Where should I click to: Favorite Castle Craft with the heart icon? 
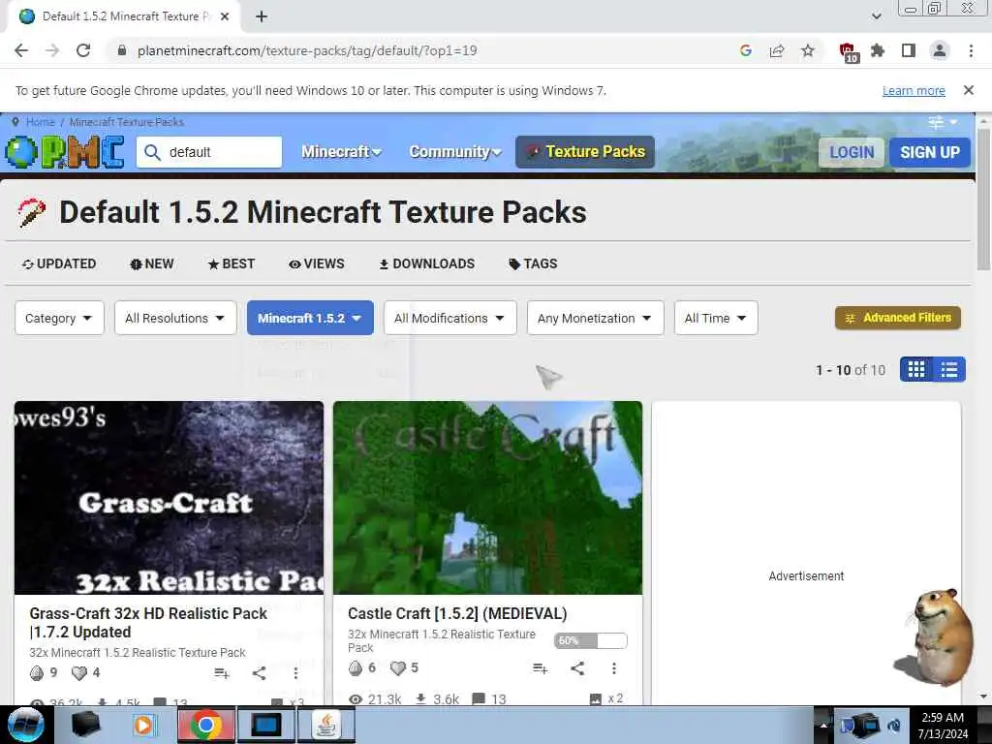398,668
